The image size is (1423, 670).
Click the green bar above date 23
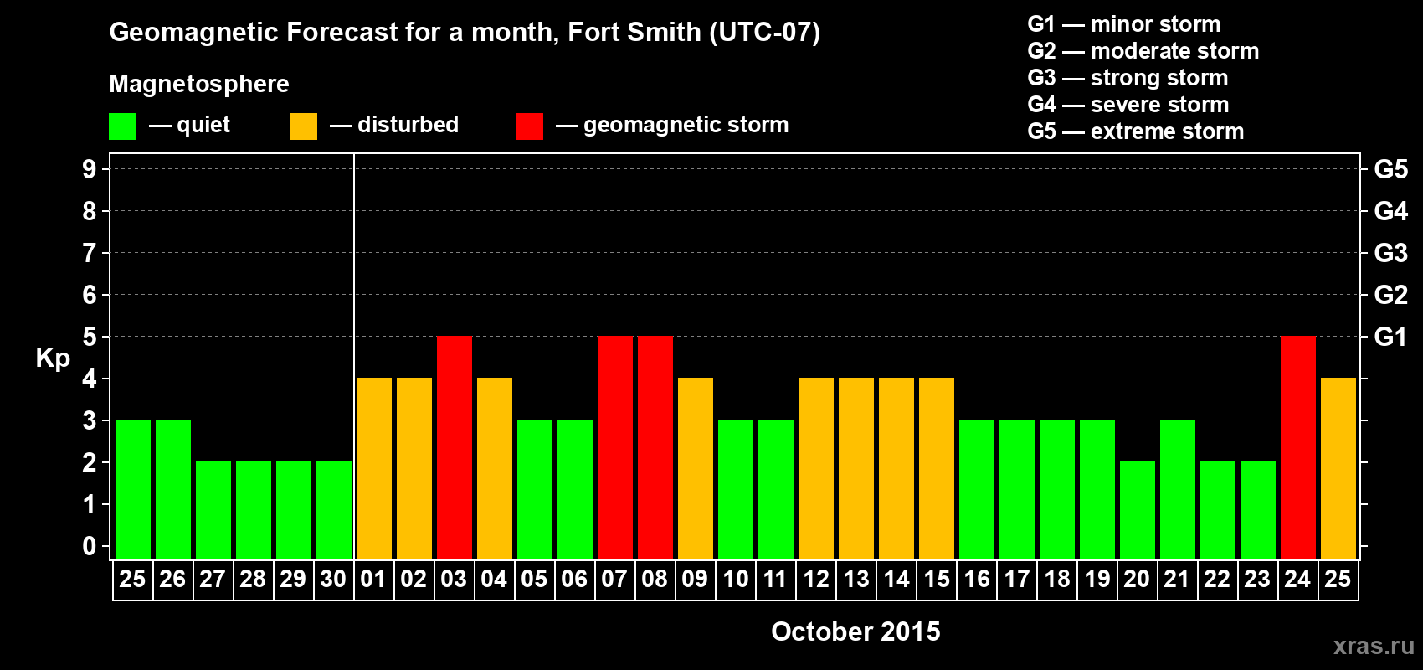pos(1257,511)
